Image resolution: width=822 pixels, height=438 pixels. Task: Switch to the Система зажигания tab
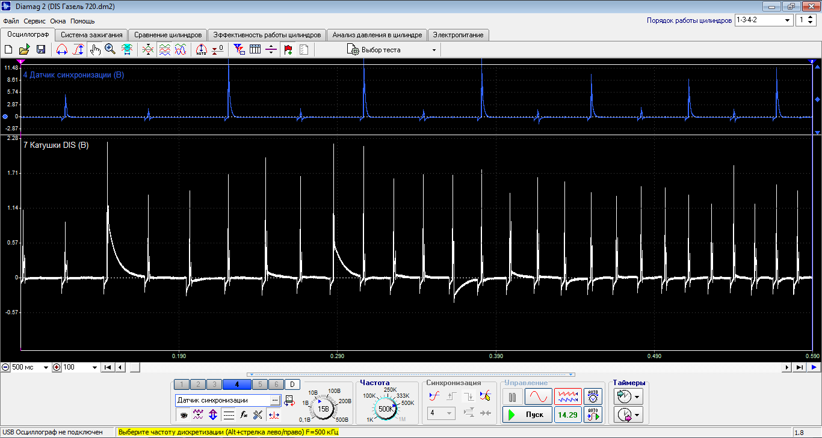pos(91,35)
